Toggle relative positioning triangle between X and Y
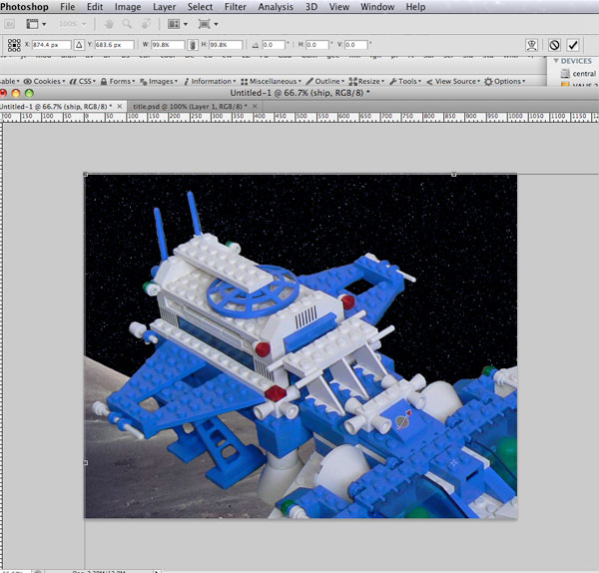The height and width of the screenshot is (573, 599). click(80, 45)
